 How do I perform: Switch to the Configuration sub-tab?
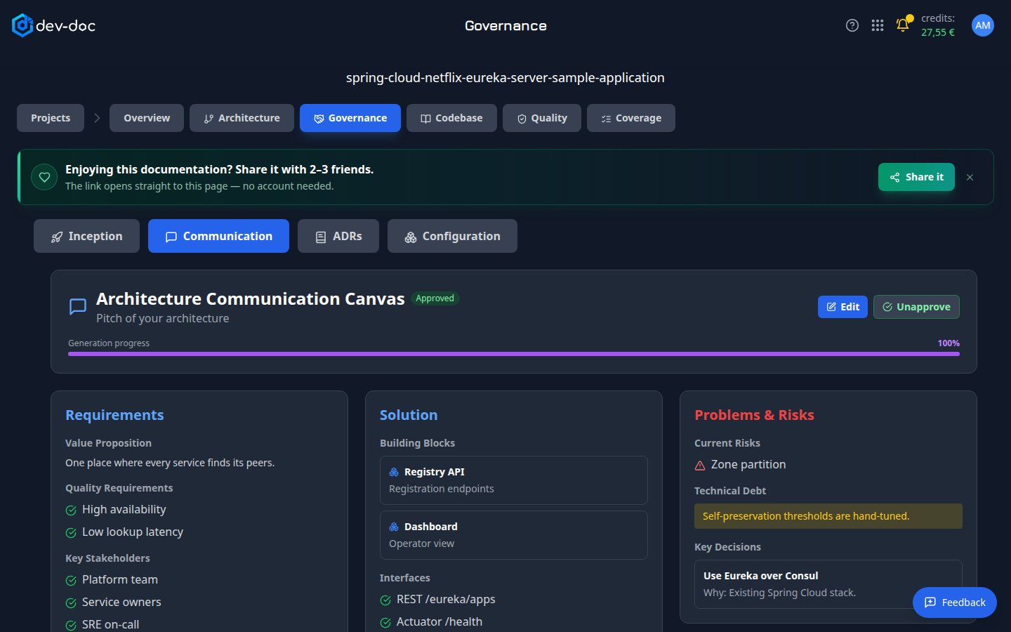452,236
